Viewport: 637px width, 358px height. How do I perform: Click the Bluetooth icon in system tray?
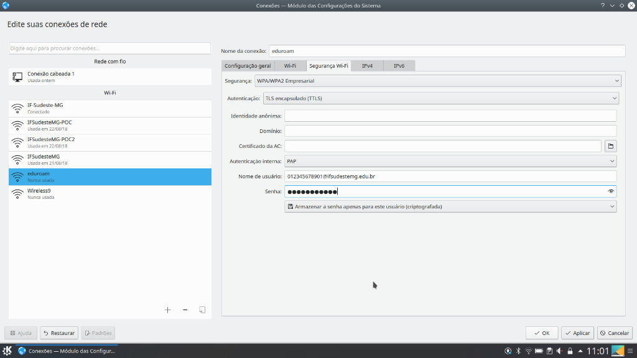pyautogui.click(x=518, y=351)
